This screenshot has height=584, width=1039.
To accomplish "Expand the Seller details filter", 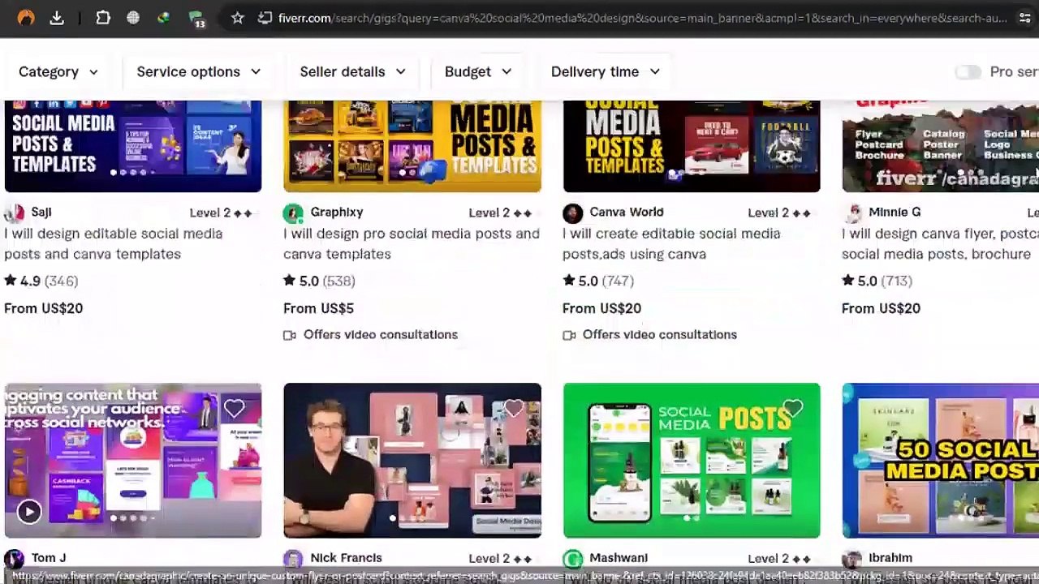I will [x=352, y=72].
